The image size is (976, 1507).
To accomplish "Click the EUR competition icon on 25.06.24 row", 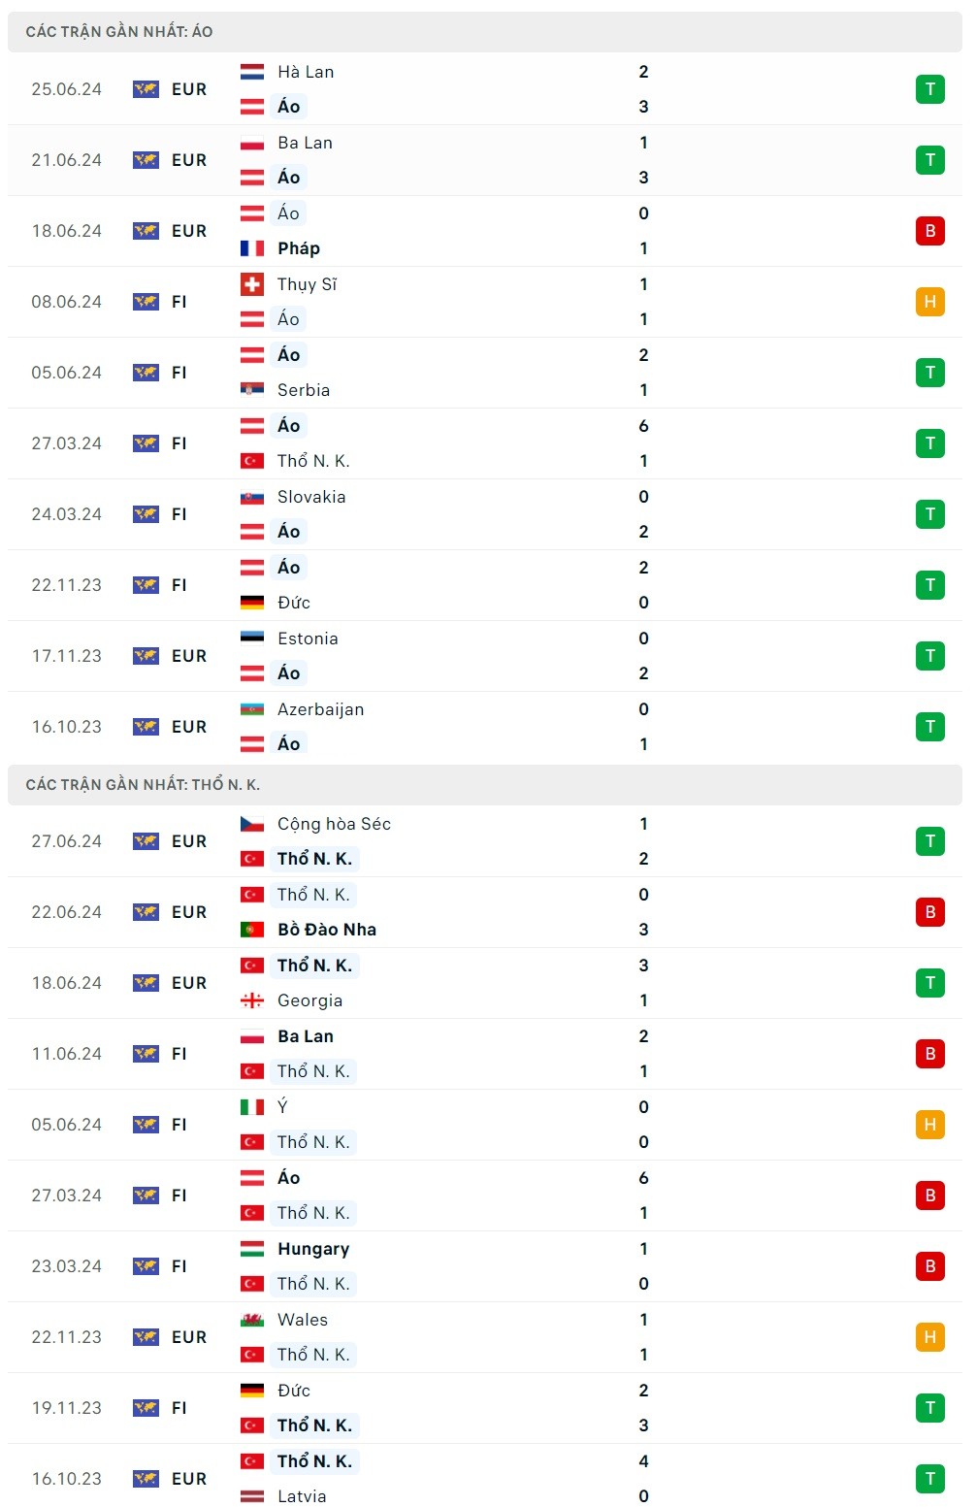I will 146,89.
